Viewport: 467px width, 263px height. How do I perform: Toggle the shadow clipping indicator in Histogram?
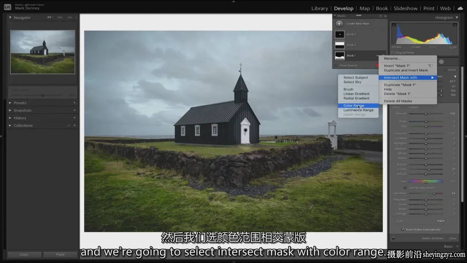pos(394,25)
